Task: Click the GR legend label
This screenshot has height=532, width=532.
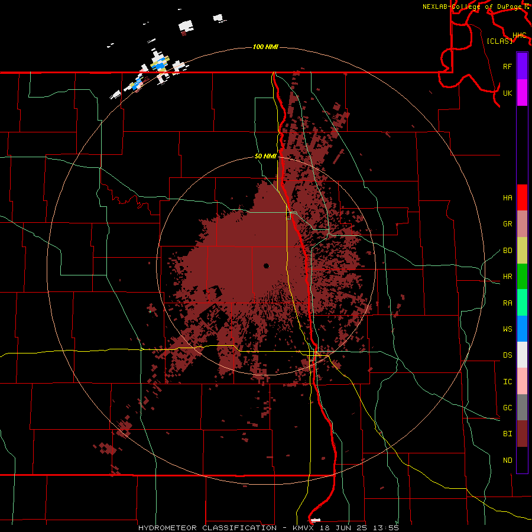Action: (x=507, y=224)
